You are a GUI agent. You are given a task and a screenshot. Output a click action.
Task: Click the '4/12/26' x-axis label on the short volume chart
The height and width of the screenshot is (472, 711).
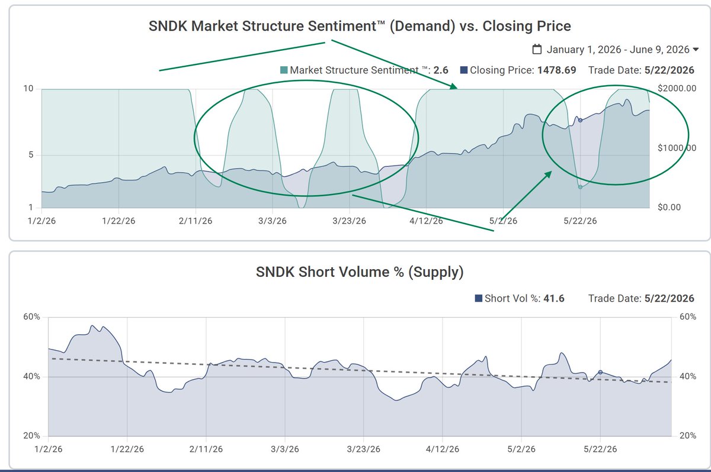tap(442, 450)
